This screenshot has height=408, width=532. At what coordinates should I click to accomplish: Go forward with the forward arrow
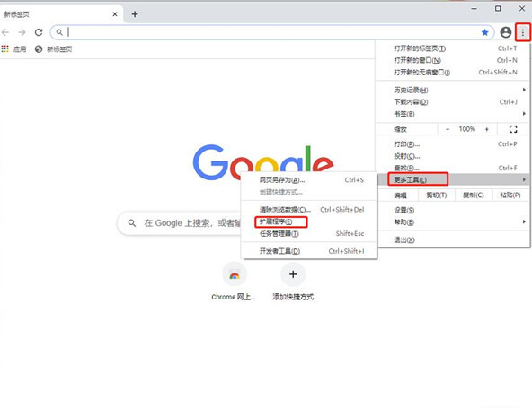click(x=22, y=32)
